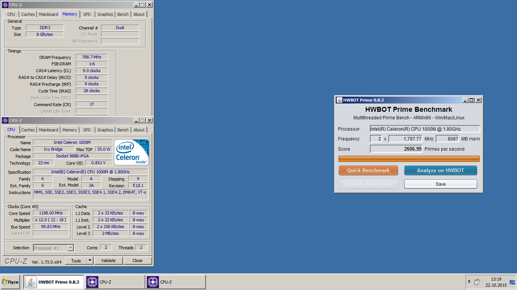
Task: Click the CPU-Z title icon of Memory window
Action: point(5,5)
